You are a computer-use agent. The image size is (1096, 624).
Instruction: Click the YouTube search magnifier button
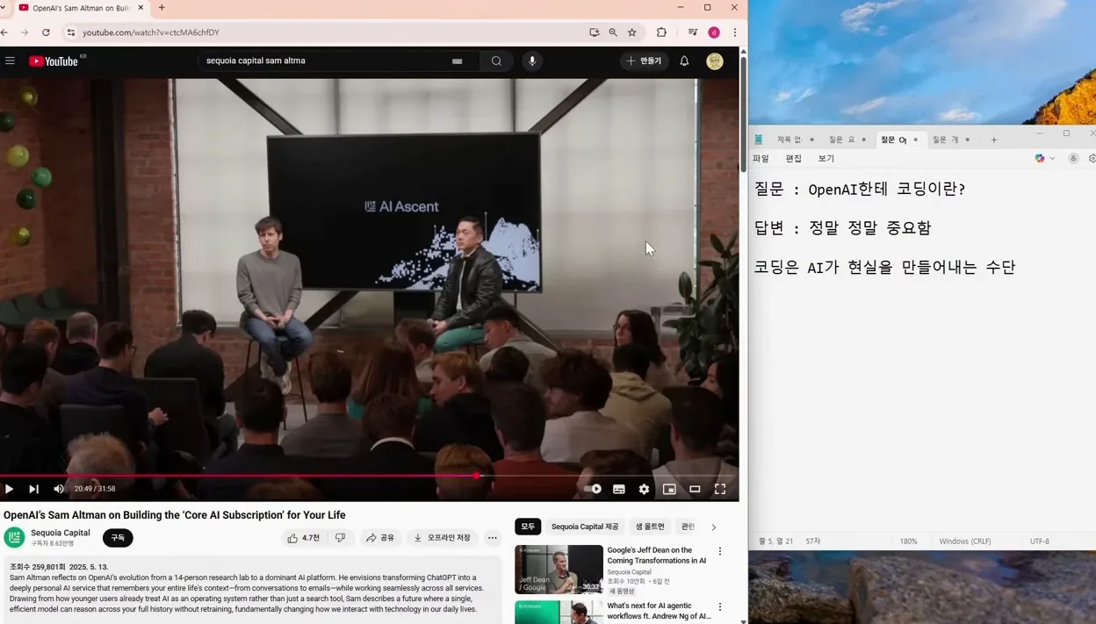(496, 61)
